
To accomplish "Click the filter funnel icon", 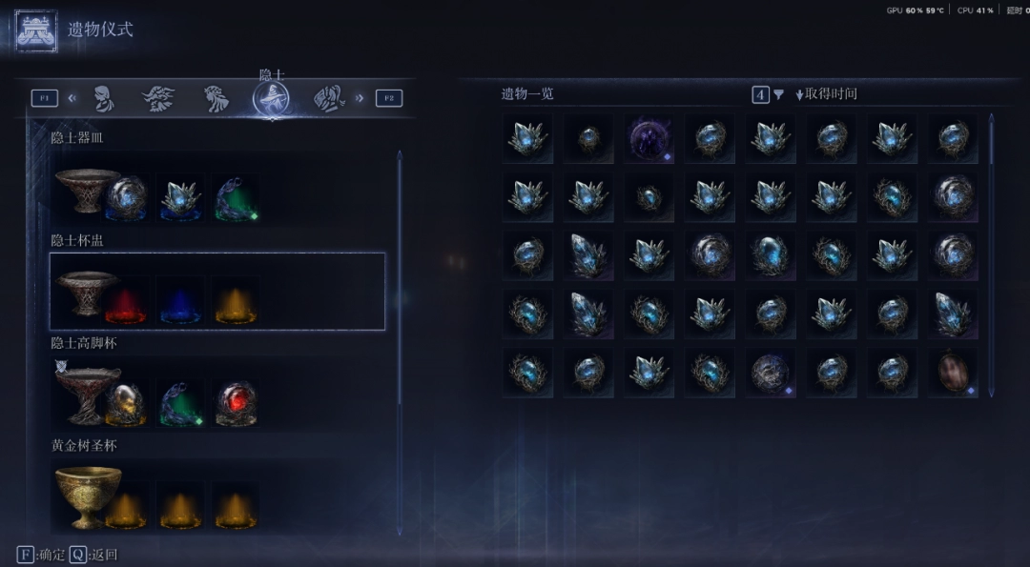I will tap(778, 95).
